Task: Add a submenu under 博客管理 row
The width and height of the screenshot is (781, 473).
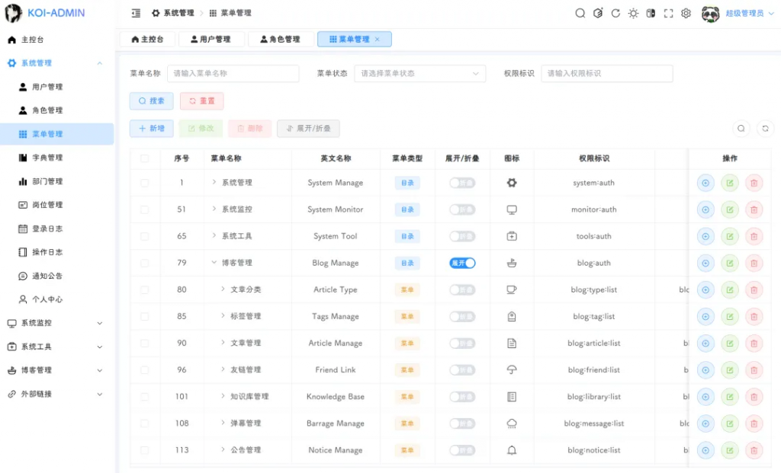Action: pos(705,263)
